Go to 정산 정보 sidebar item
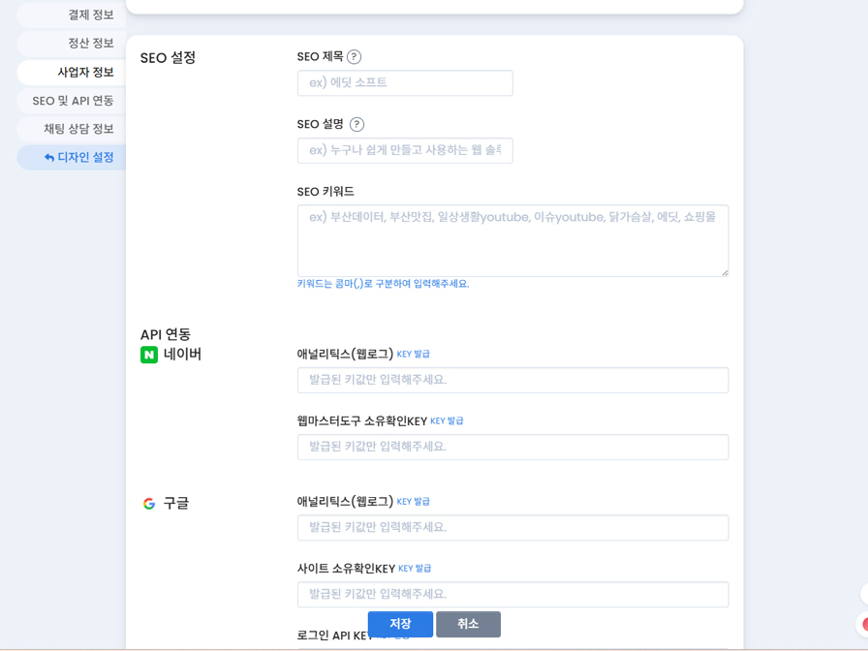Image resolution: width=868 pixels, height=651 pixels. (90, 44)
